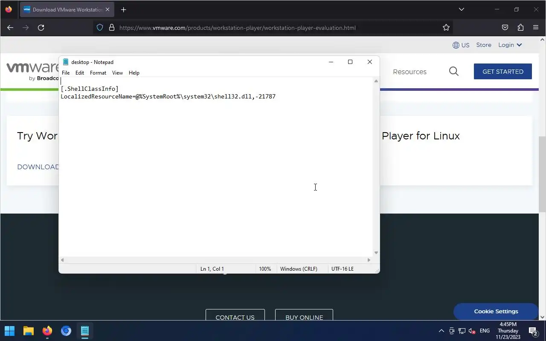Click the padlock site security icon
The width and height of the screenshot is (546, 341).
click(x=112, y=28)
